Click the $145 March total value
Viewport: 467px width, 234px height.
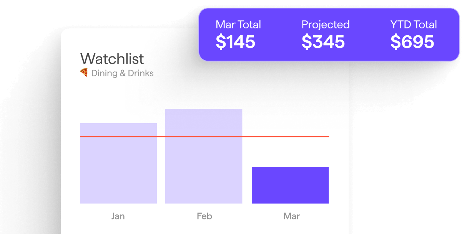[235, 42]
